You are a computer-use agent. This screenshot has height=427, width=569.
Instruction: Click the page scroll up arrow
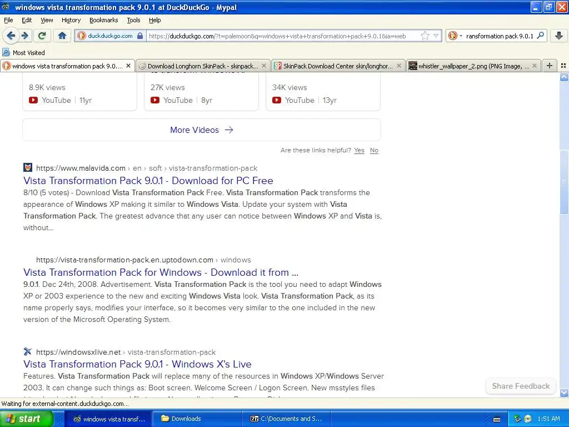click(x=564, y=77)
